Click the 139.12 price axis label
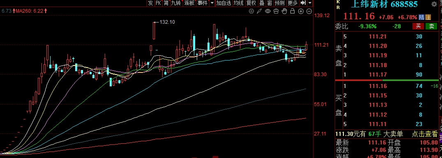Screen dimensions: 442x158 click(x=322, y=16)
